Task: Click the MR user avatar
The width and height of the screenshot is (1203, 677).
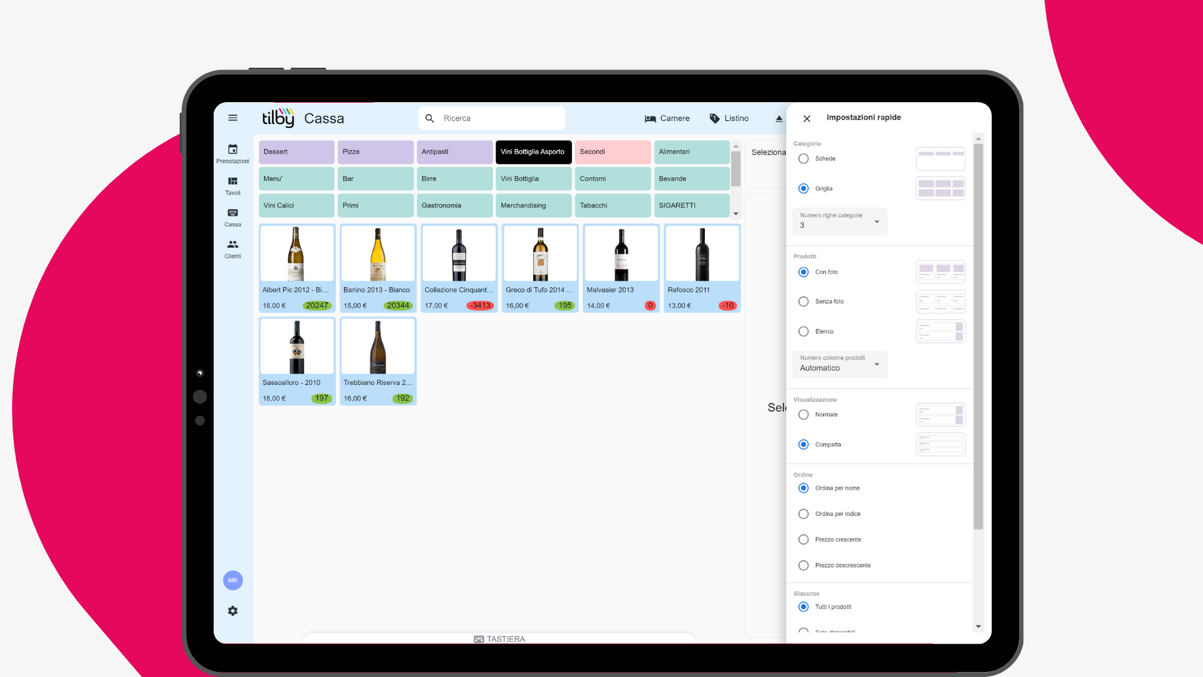Action: [x=232, y=580]
